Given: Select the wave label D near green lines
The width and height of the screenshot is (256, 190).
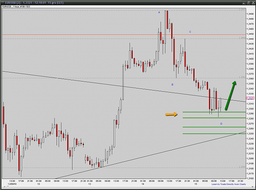Looking at the screenshot, I should [221, 124].
